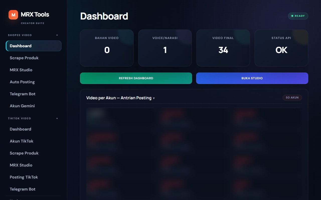Screen dimensions: 321x200
Task: Click the Refresh Dashboard button
Action: [136, 78]
